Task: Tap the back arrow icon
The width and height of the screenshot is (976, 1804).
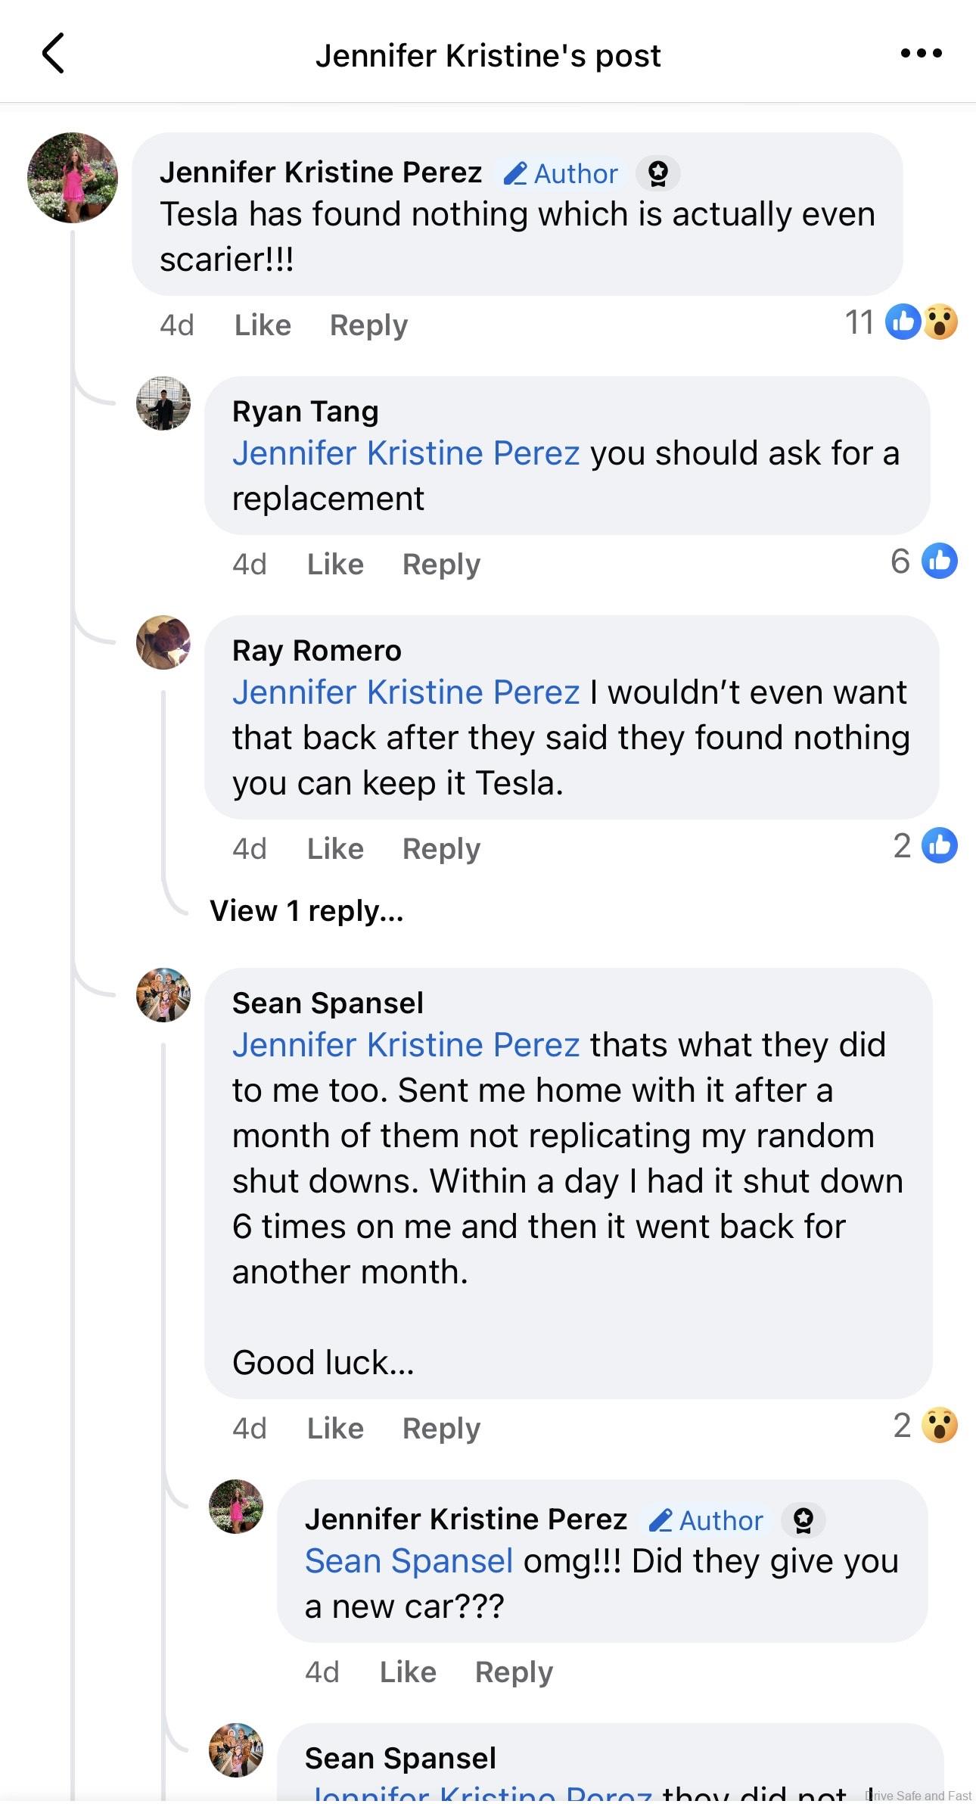Action: click(53, 54)
